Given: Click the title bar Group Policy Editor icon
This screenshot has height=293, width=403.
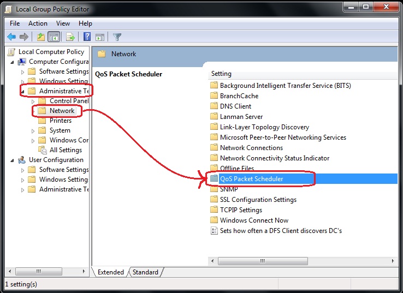Looking at the screenshot, I should coord(8,9).
